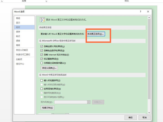The image size is (163, 122).
Task: Toggle 忽略包含数字的单词 checkbox
Action: tap(42, 50)
